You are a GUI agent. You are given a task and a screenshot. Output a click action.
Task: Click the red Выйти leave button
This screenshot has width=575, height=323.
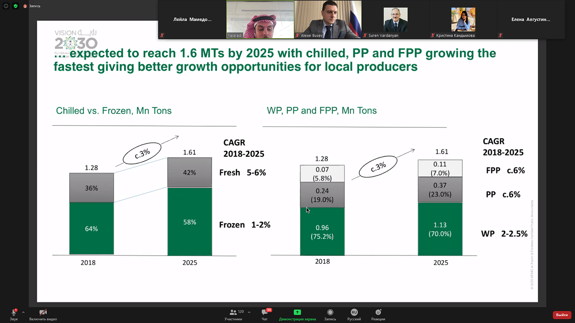point(562,315)
